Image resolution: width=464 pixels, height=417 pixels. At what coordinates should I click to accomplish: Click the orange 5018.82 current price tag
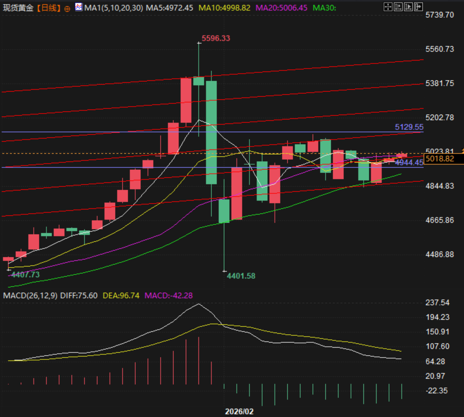tap(444, 159)
